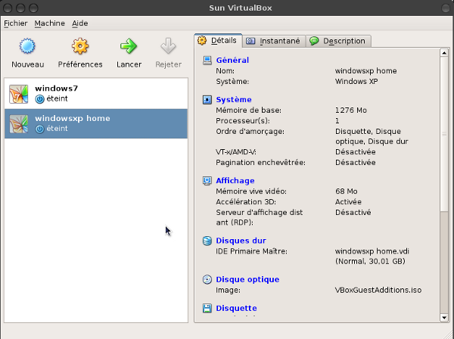Switch to the Instantané tab
The width and height of the screenshot is (454, 339).
pyautogui.click(x=273, y=41)
